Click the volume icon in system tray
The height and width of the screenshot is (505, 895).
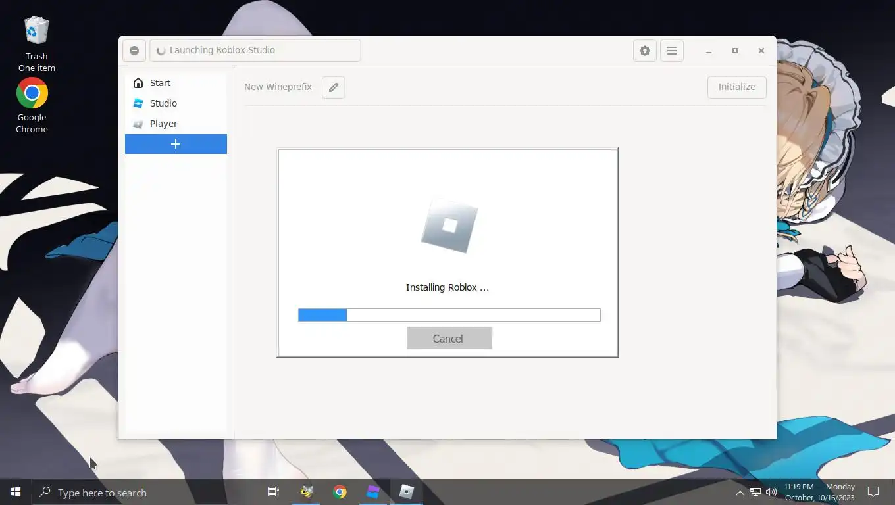771,493
